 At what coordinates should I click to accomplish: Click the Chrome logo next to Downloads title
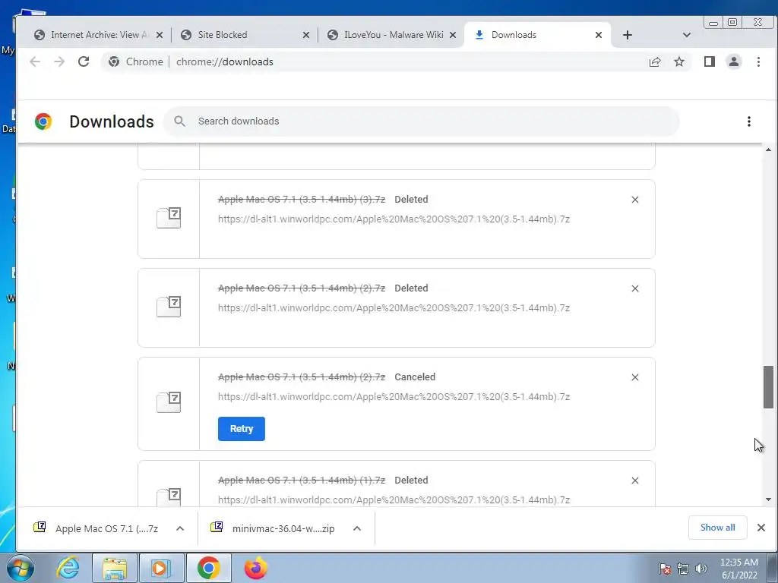pos(43,121)
